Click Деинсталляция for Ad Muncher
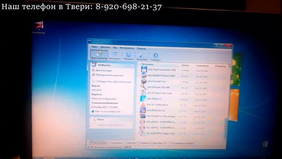 coord(104,71)
